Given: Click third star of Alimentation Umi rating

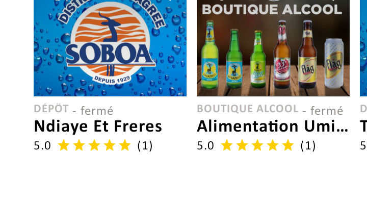Looking at the screenshot, I should (x=257, y=145).
